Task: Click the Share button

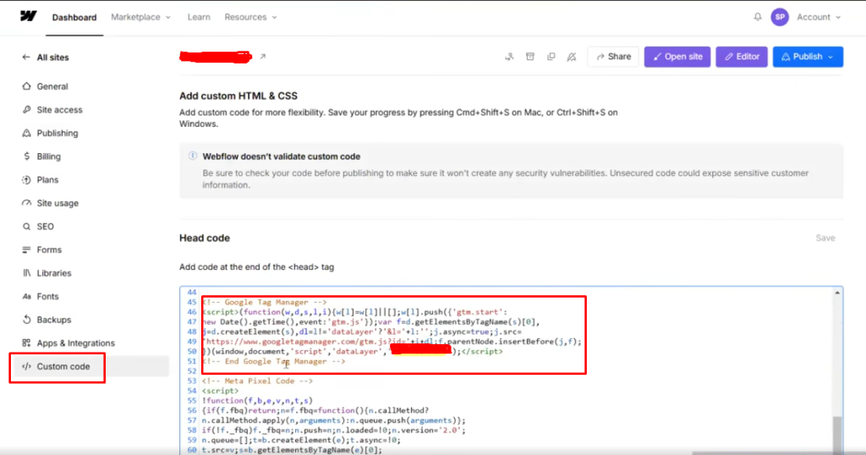Action: (612, 57)
